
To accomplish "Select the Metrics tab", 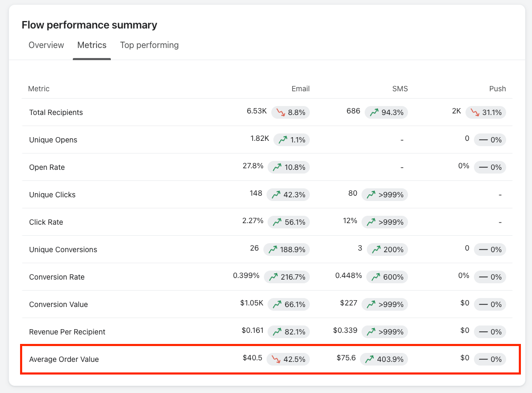I will pyautogui.click(x=91, y=45).
